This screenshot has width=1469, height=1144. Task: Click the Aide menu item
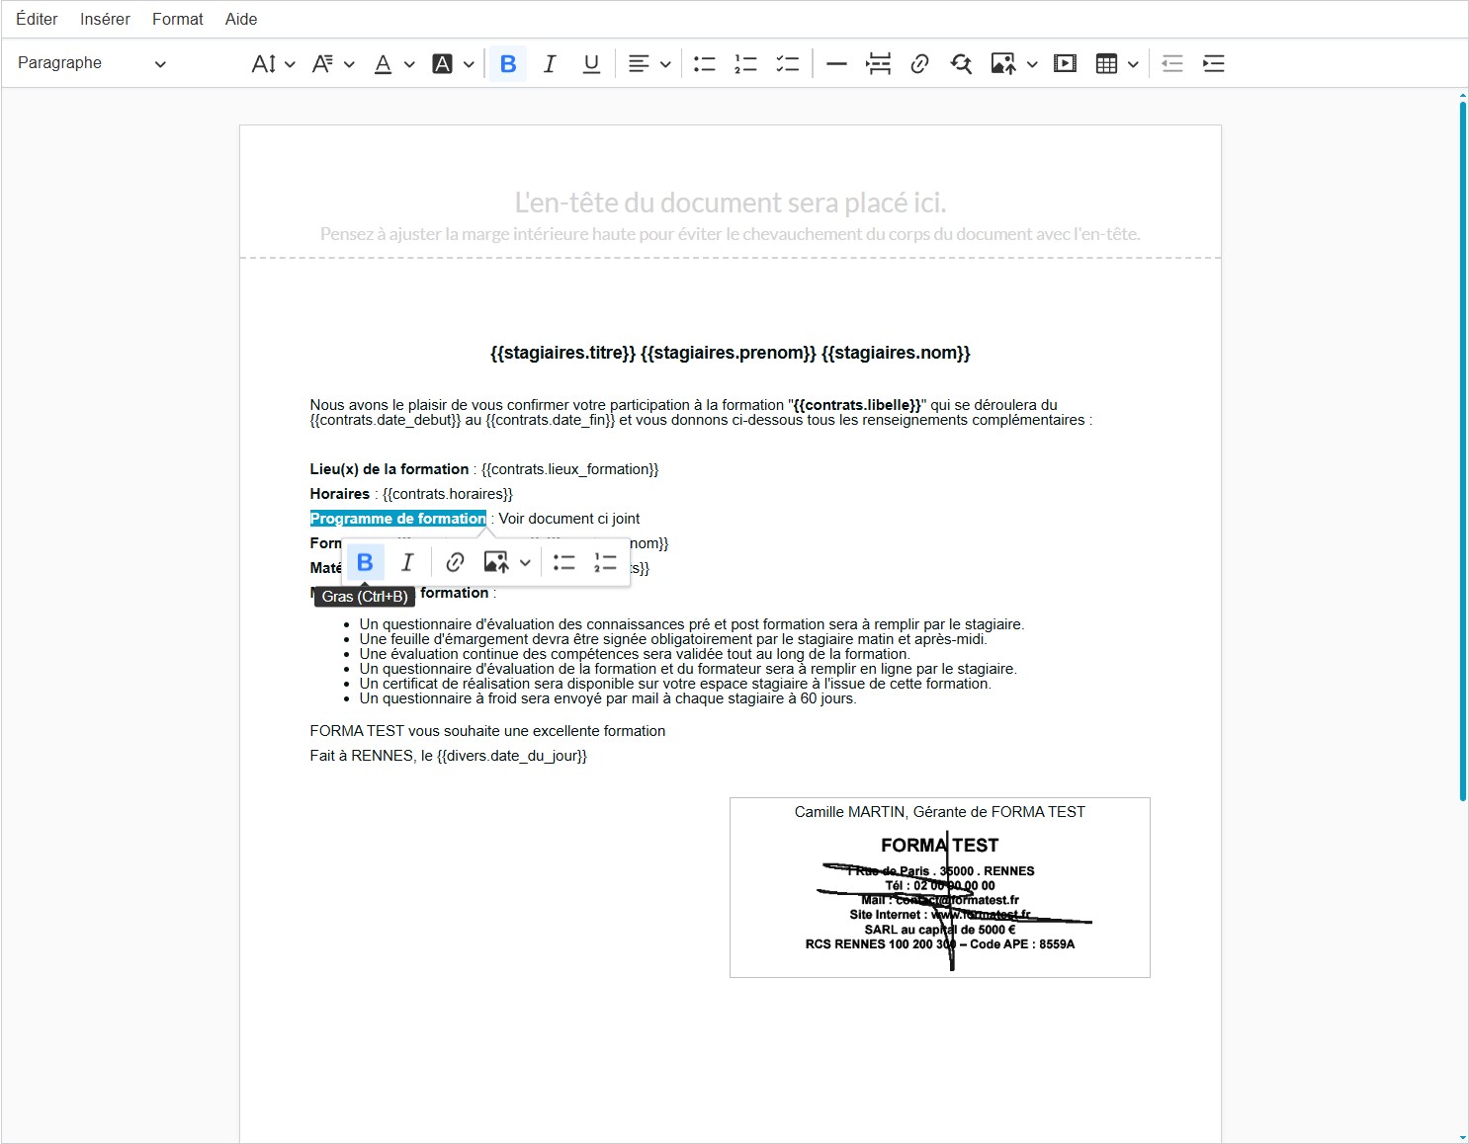tap(241, 19)
